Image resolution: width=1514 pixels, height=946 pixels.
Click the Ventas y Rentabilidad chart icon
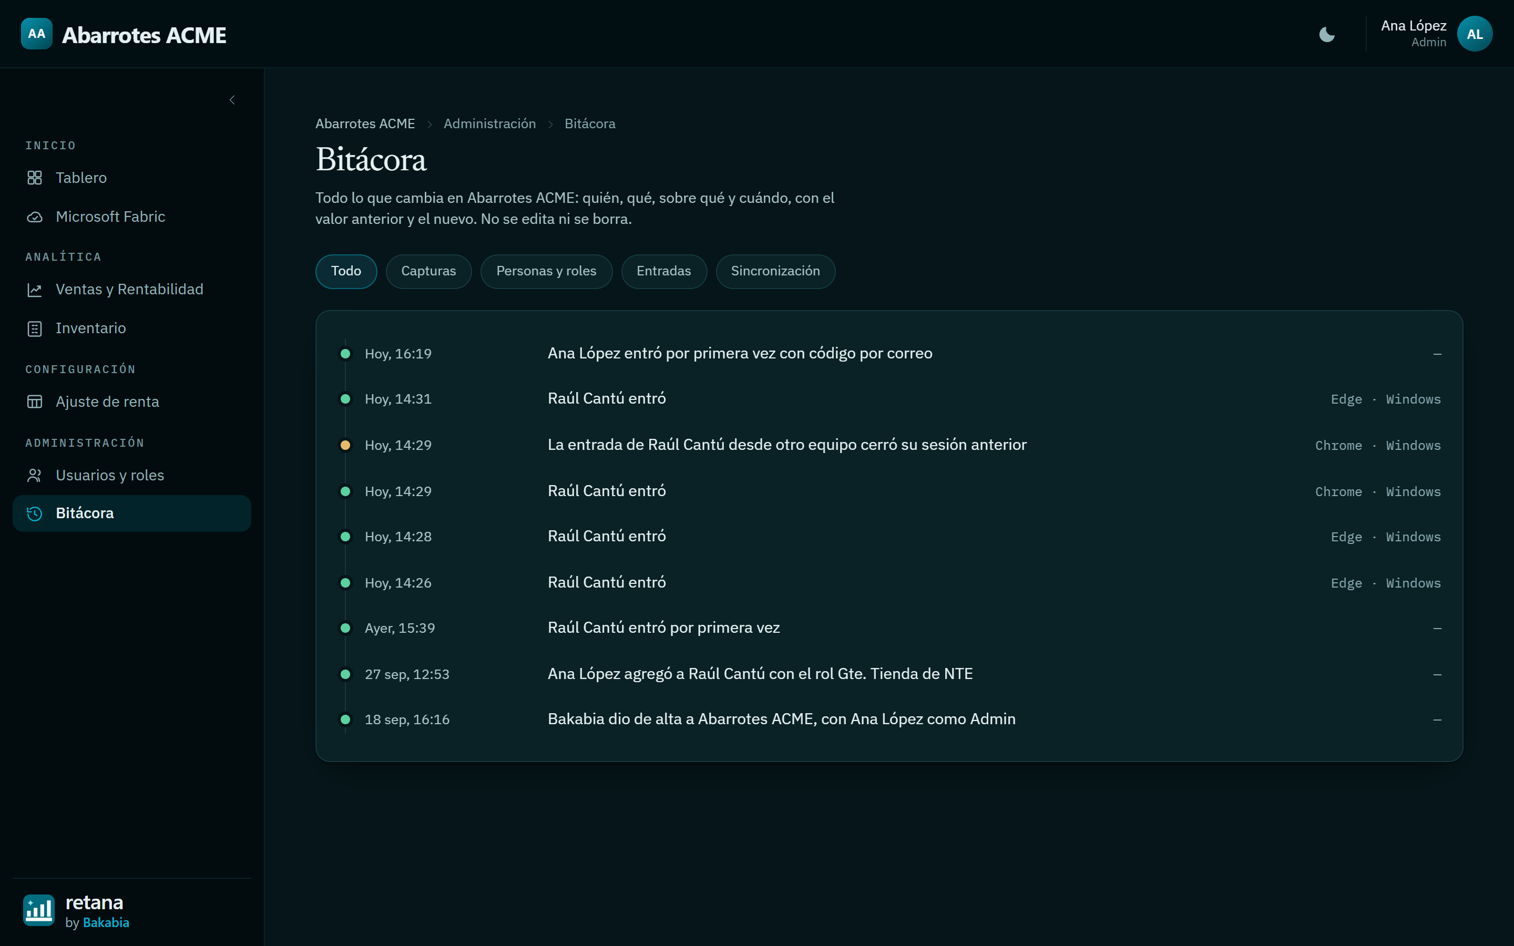(34, 290)
